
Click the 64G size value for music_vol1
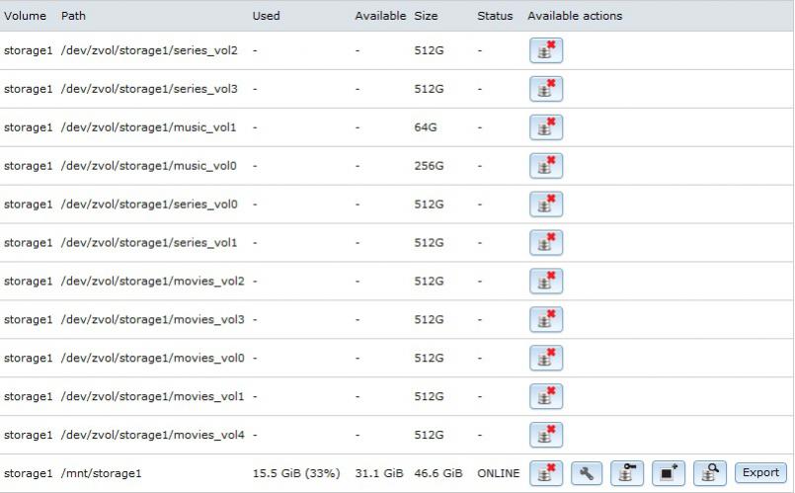click(426, 127)
